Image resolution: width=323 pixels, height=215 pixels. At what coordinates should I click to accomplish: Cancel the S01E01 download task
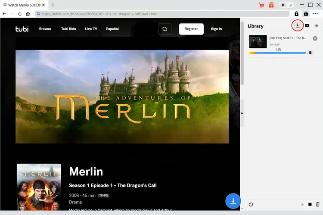315,38
